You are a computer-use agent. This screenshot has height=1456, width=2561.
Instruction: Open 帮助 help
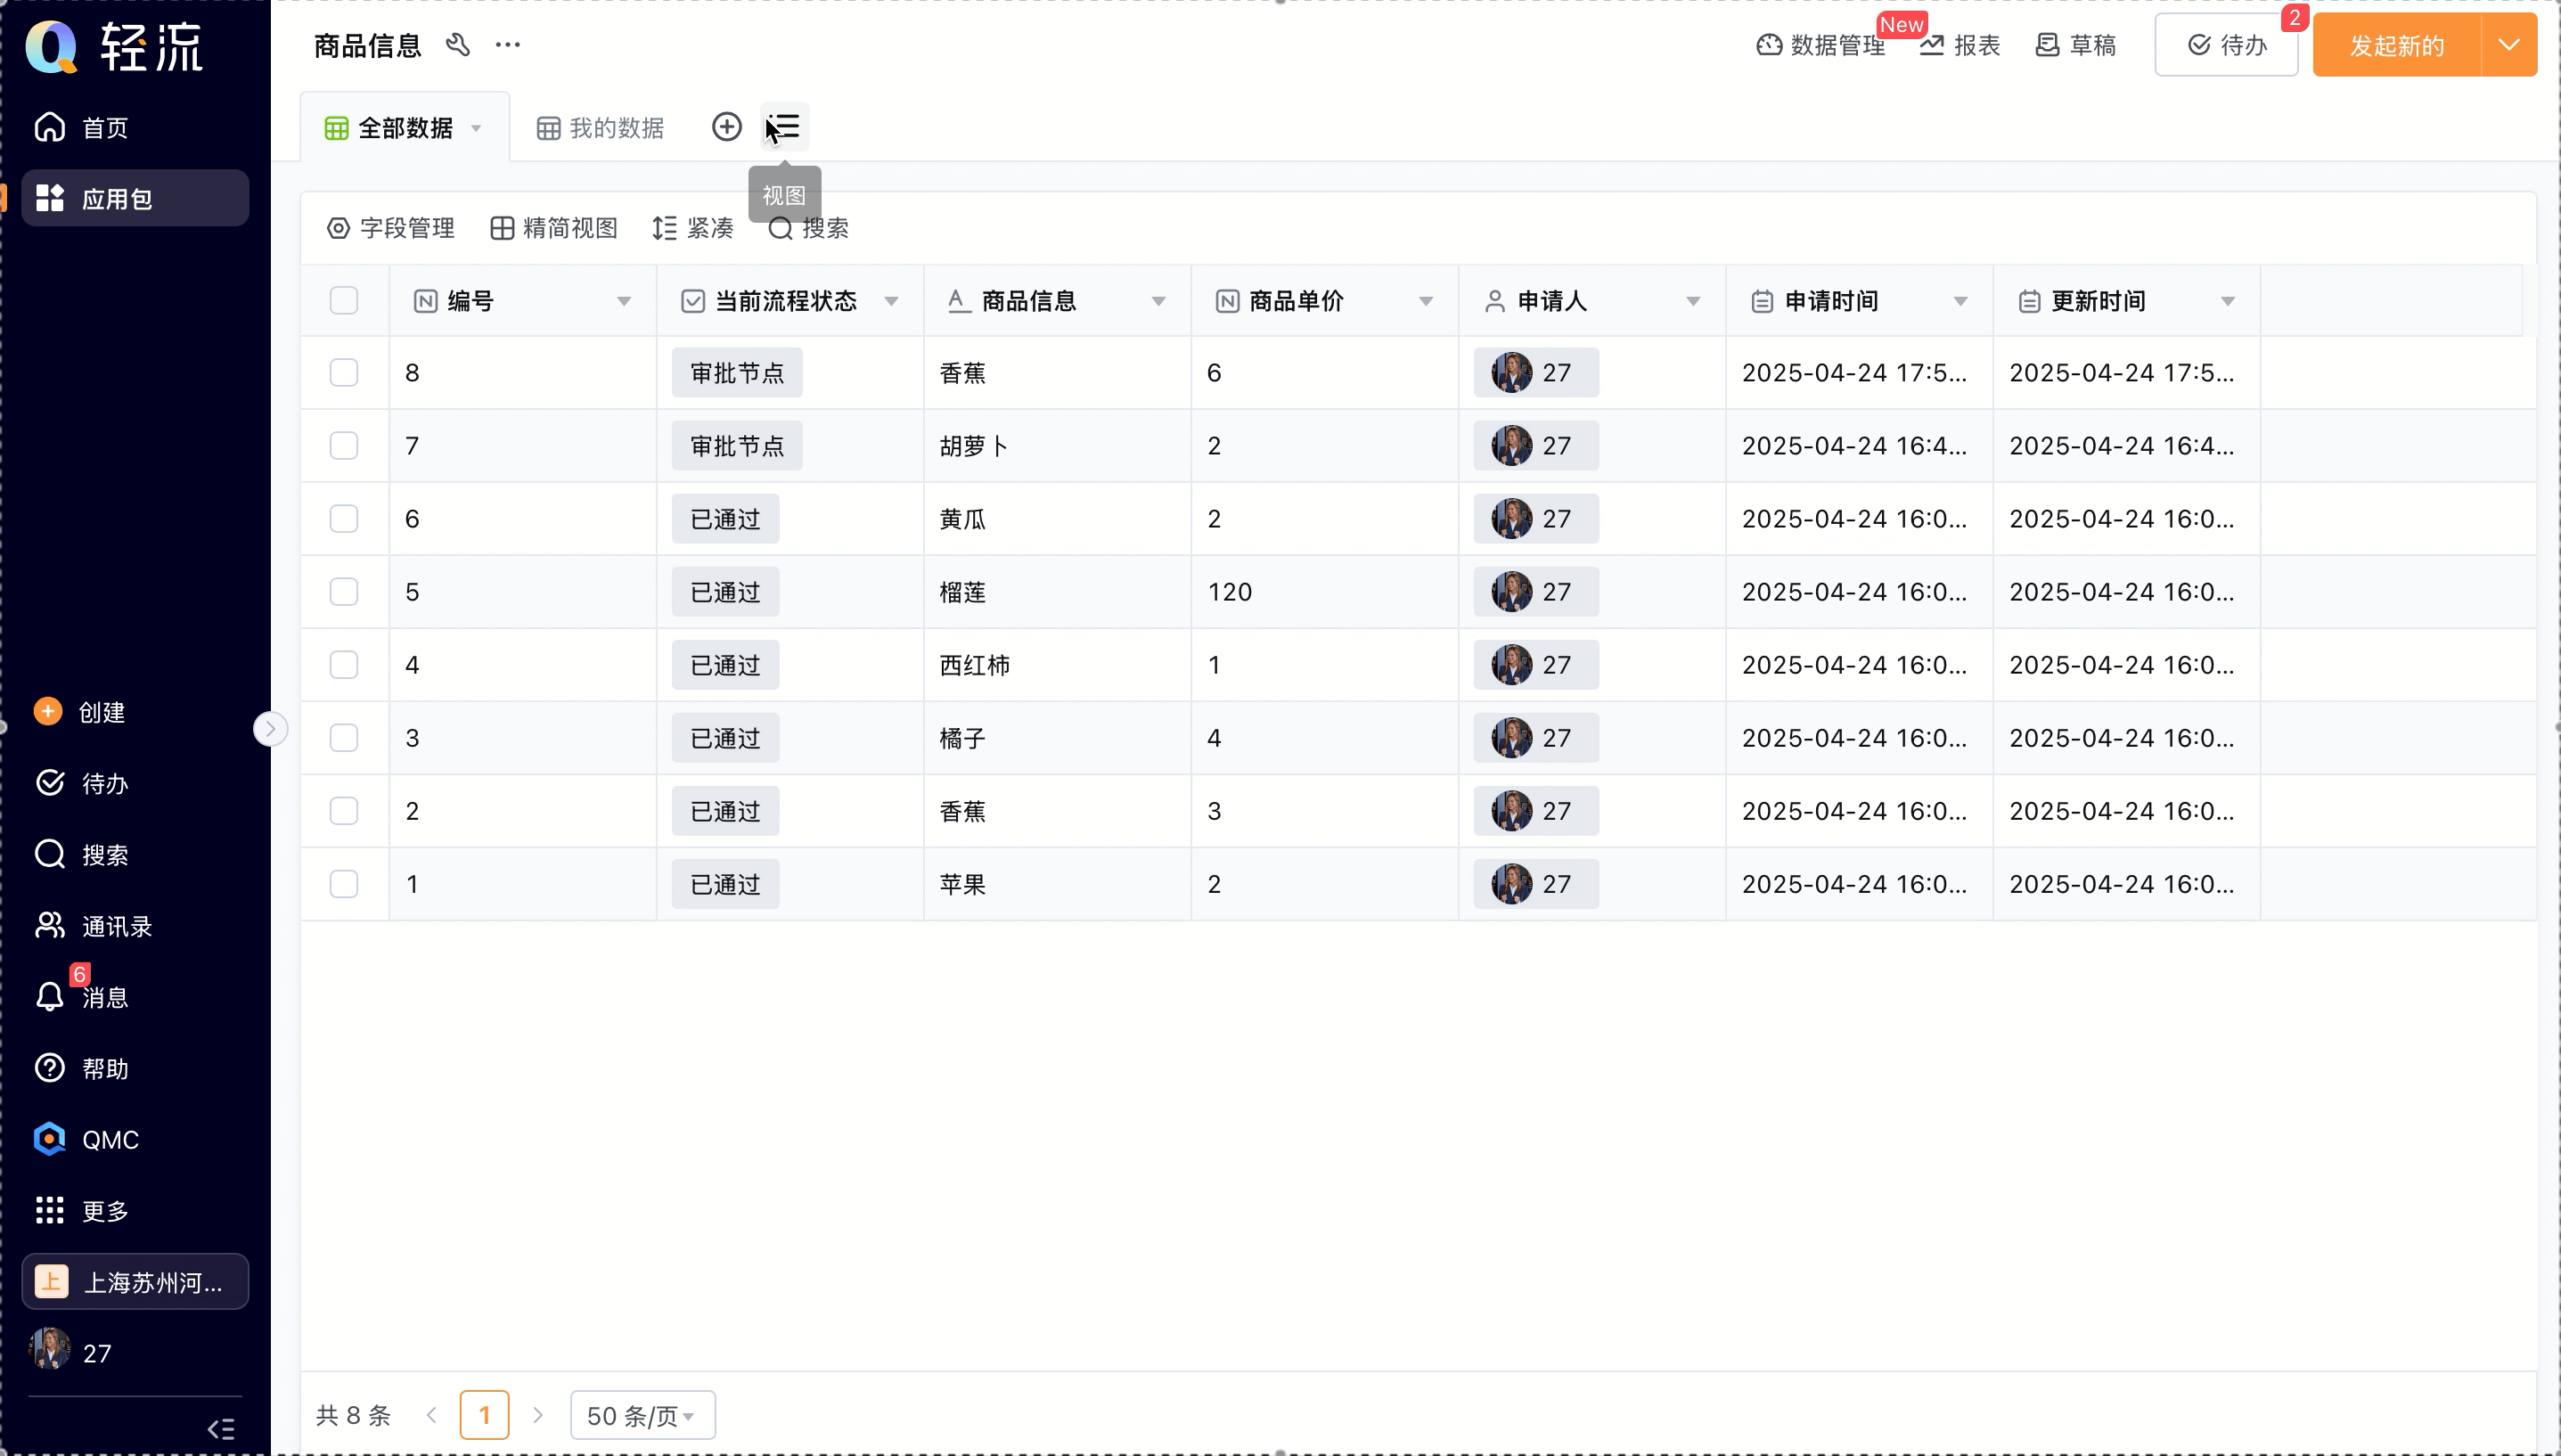click(135, 1068)
